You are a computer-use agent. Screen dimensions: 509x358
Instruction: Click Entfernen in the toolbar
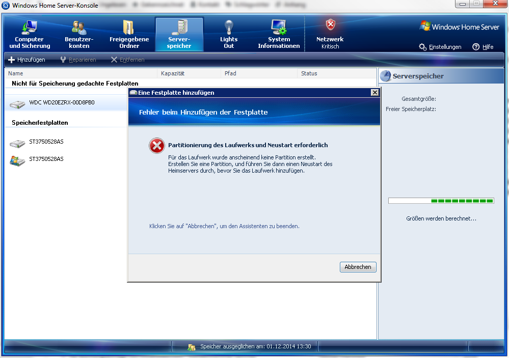pyautogui.click(x=127, y=60)
